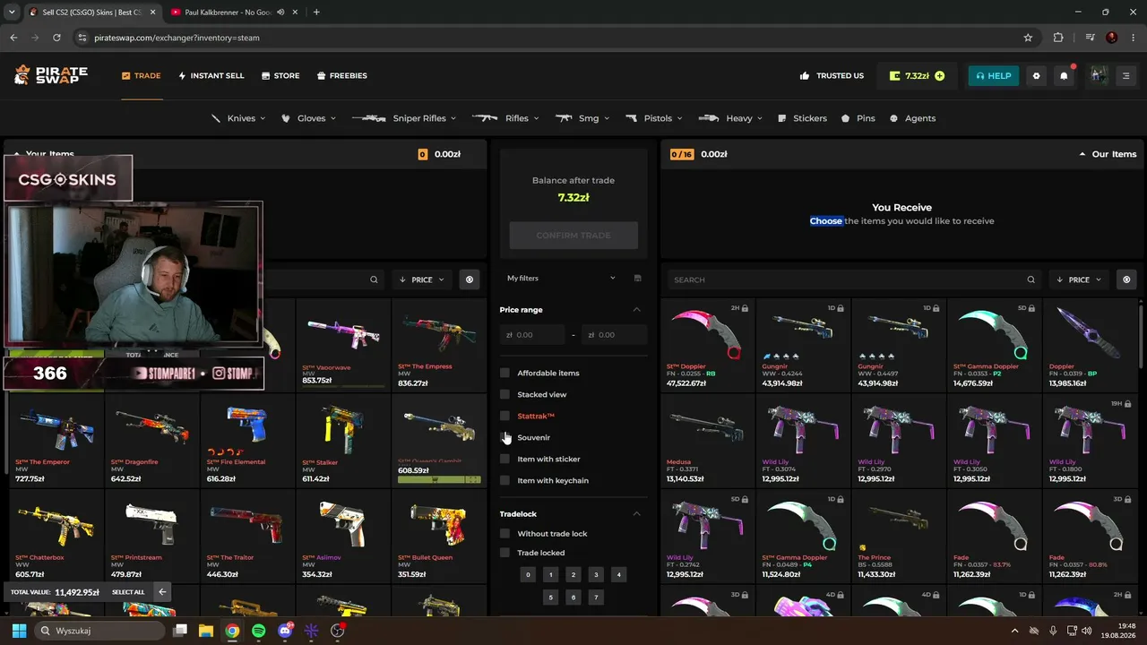Screen dimensions: 1147x645
Task: Toggle the Stacked view checkbox
Action: 505,394
